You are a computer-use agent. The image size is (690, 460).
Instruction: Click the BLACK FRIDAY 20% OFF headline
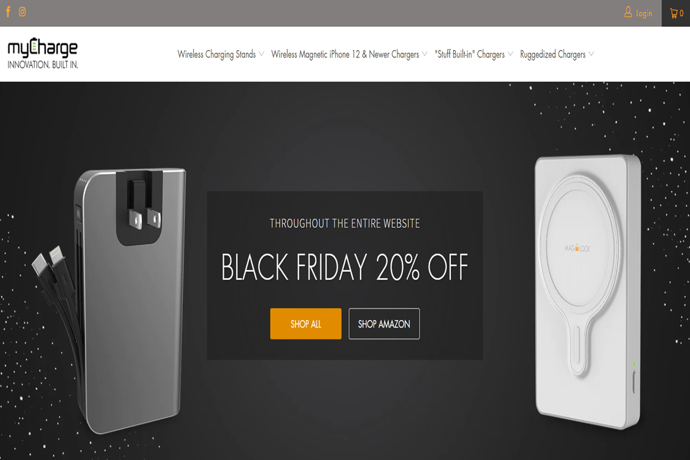(x=345, y=267)
